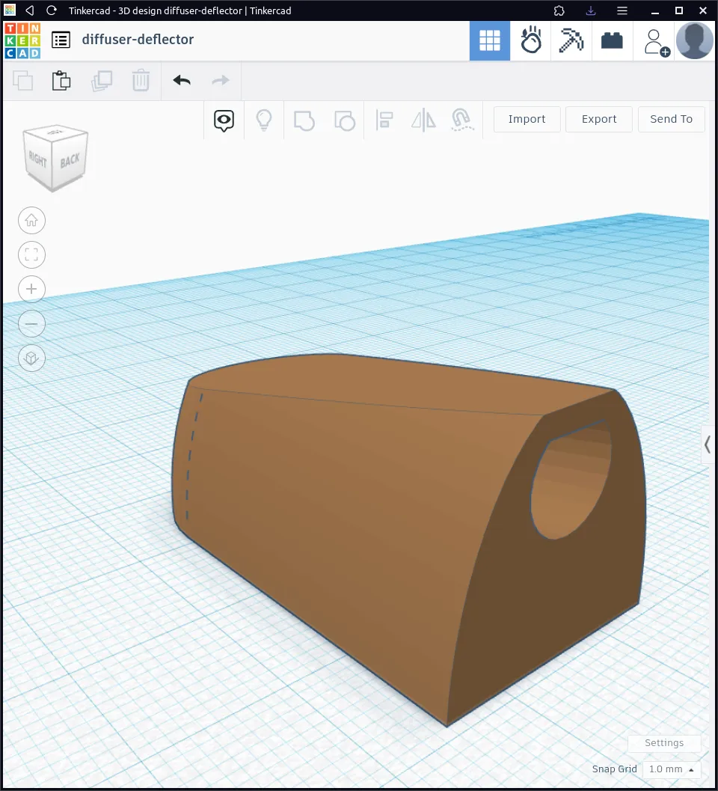The width and height of the screenshot is (718, 791).
Task: Open the Send To menu
Action: click(671, 119)
